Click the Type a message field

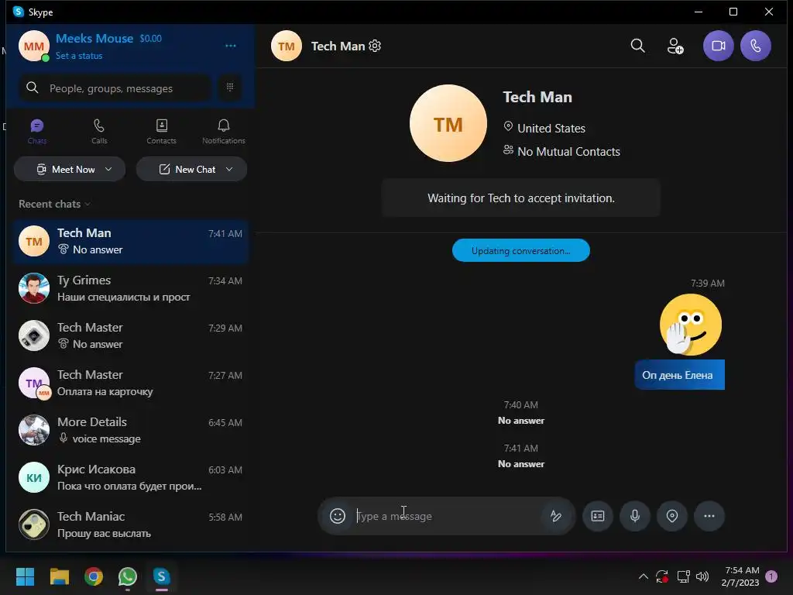(445, 516)
